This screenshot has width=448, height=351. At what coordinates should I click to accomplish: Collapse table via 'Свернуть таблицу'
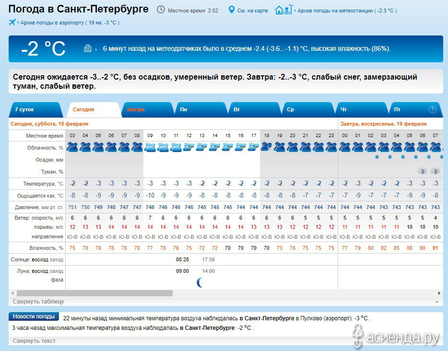pyautogui.click(x=38, y=302)
